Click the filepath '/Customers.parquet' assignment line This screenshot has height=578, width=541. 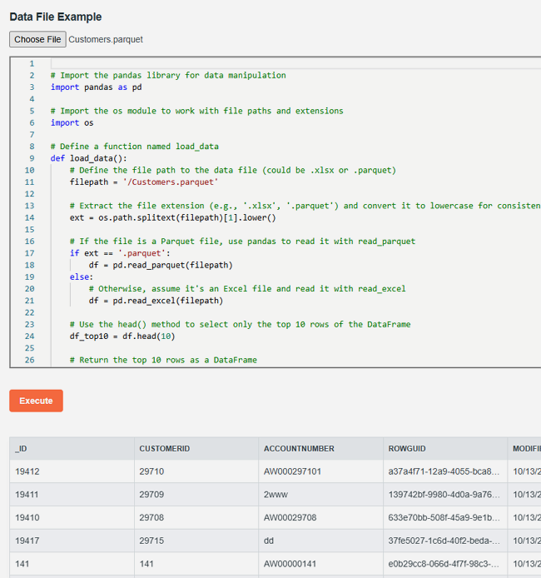pyautogui.click(x=144, y=182)
